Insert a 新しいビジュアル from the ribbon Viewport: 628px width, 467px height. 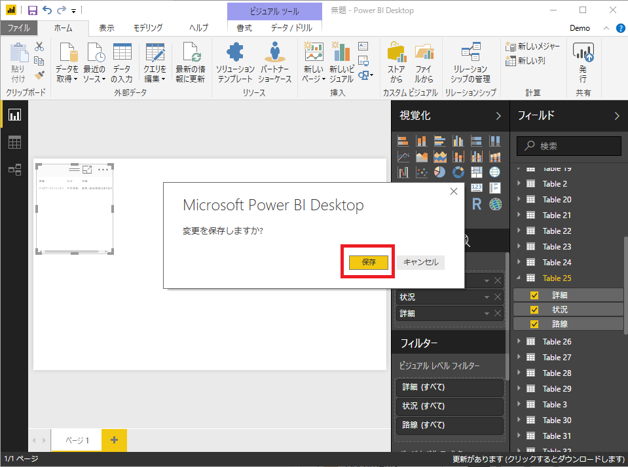[341, 63]
